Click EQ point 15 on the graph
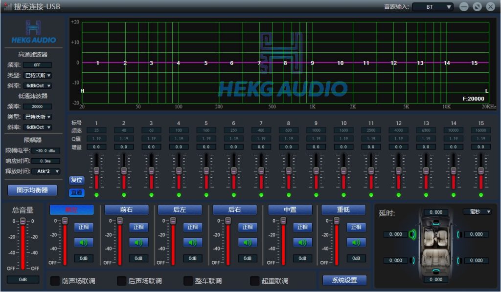501x292 pixels. [475, 63]
